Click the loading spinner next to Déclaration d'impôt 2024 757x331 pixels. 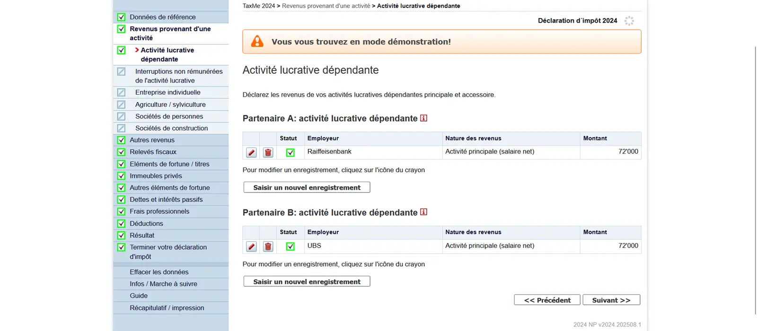pyautogui.click(x=629, y=21)
